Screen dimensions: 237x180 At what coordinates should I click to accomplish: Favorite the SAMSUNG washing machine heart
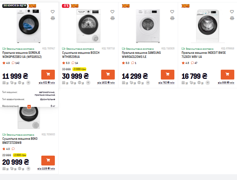click(172, 12)
